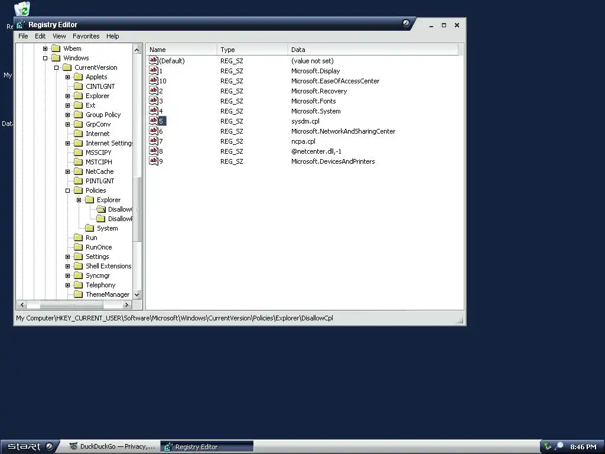Switch to DuckDuckGo taskbar window
Viewport: 605px width, 454px height.
click(x=112, y=446)
